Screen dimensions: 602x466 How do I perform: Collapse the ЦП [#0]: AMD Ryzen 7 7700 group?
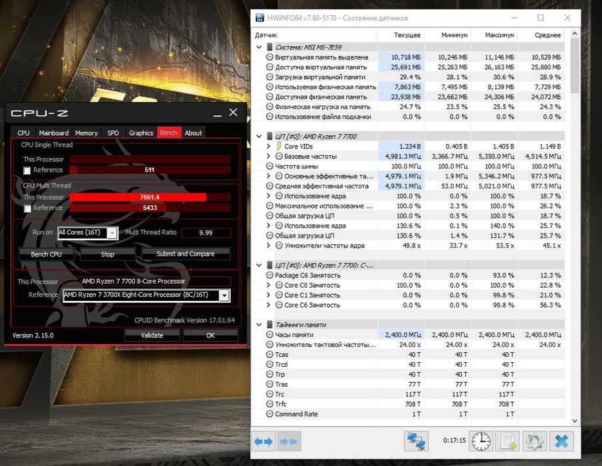click(x=259, y=136)
